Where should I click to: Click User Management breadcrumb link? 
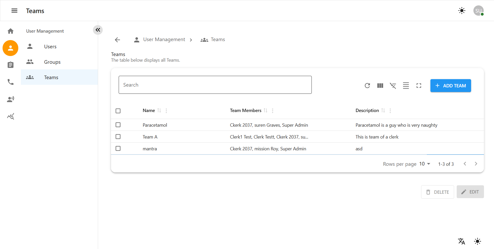(164, 40)
